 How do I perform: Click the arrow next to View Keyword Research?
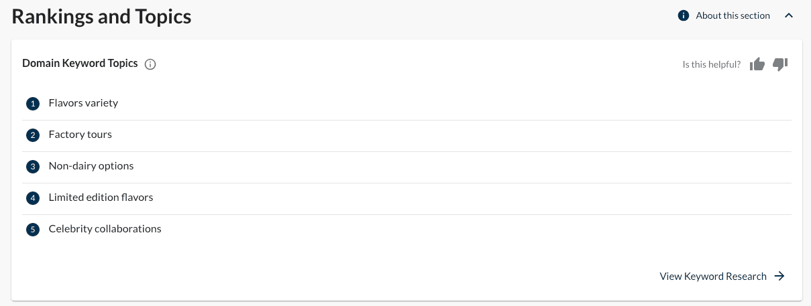coord(779,276)
